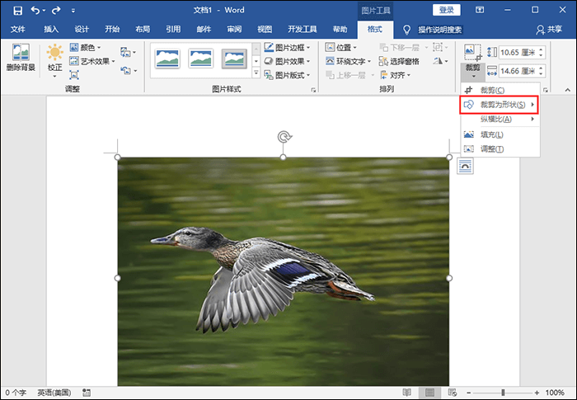Screen dimensions: 577x400
Task: Switch to the 开始 home tab
Action: point(112,30)
